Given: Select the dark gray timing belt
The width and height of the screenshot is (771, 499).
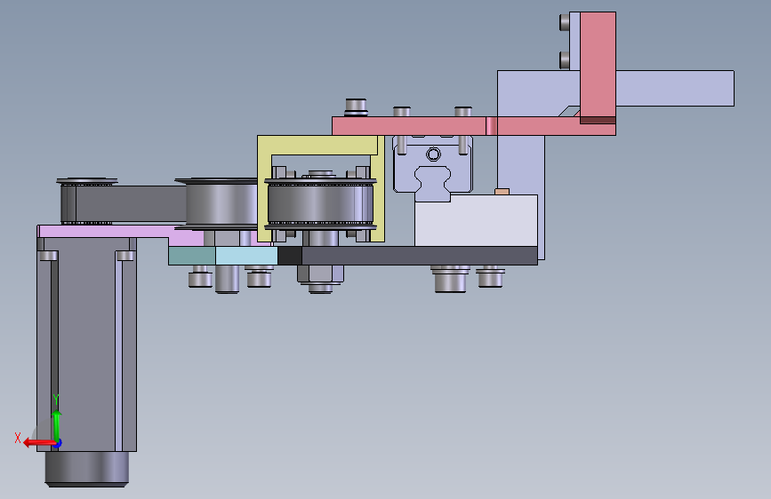Looking at the screenshot, I should [131, 204].
